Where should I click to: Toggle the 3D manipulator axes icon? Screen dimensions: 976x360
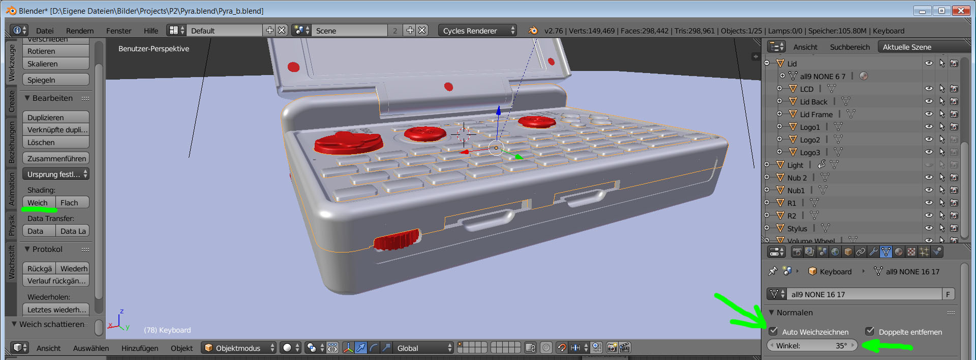click(348, 348)
